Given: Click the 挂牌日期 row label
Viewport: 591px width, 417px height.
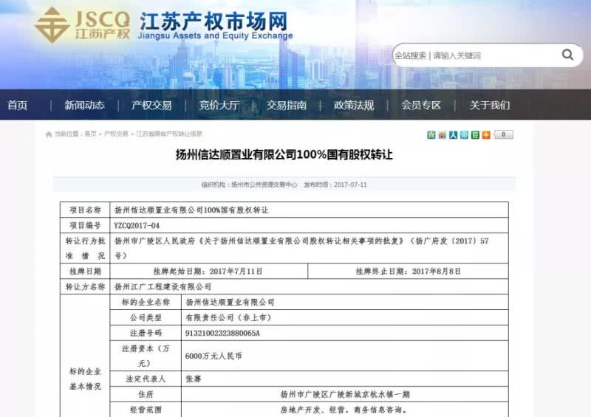Looking at the screenshot, I should point(85,271).
